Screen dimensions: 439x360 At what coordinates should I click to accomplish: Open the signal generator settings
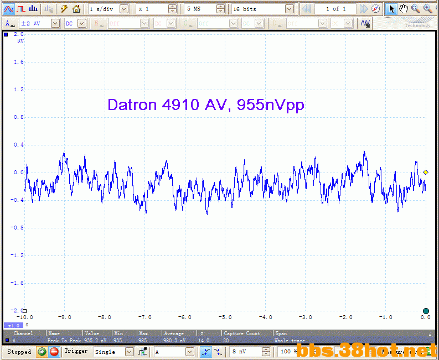pos(49,9)
